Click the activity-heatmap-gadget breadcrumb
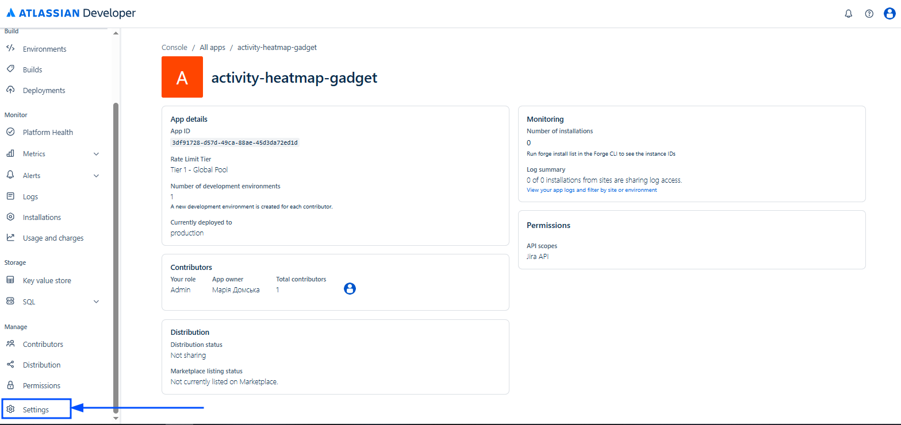Screen dimensions: 901x425 click(x=277, y=48)
